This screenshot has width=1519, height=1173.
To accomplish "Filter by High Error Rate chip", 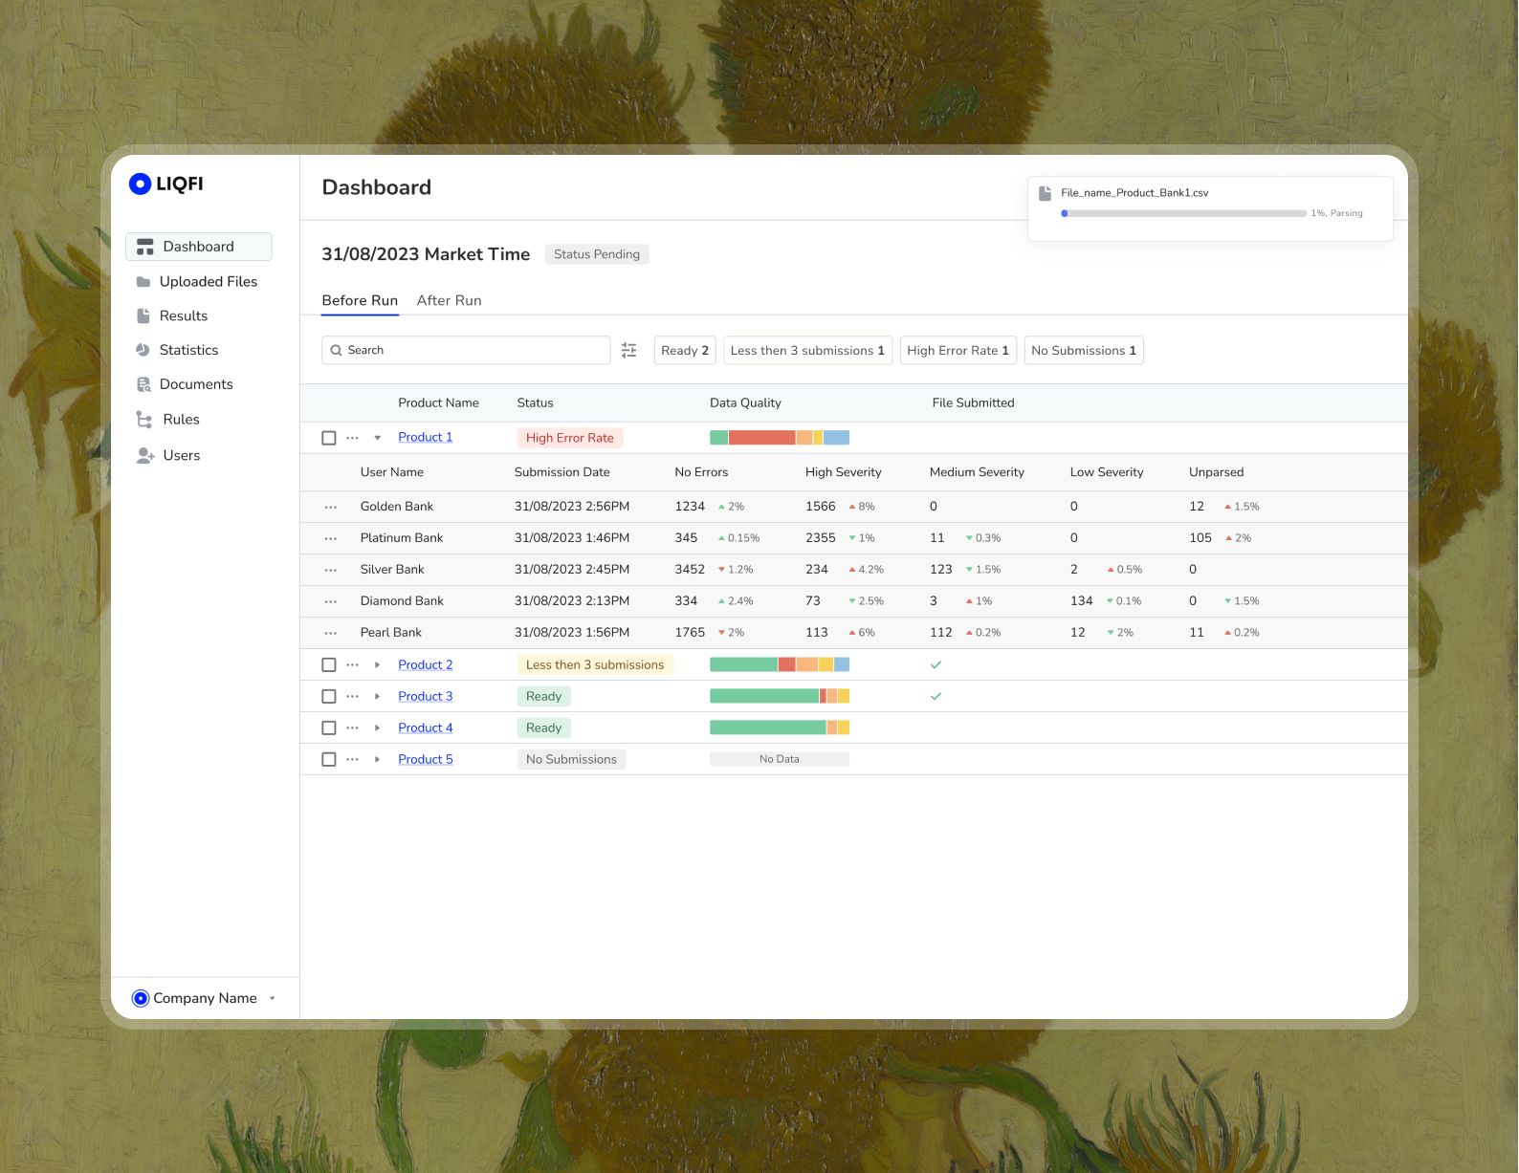I will click(x=958, y=351).
